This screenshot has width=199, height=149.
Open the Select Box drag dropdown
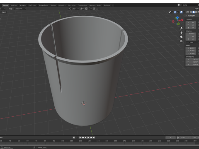(20, 9)
